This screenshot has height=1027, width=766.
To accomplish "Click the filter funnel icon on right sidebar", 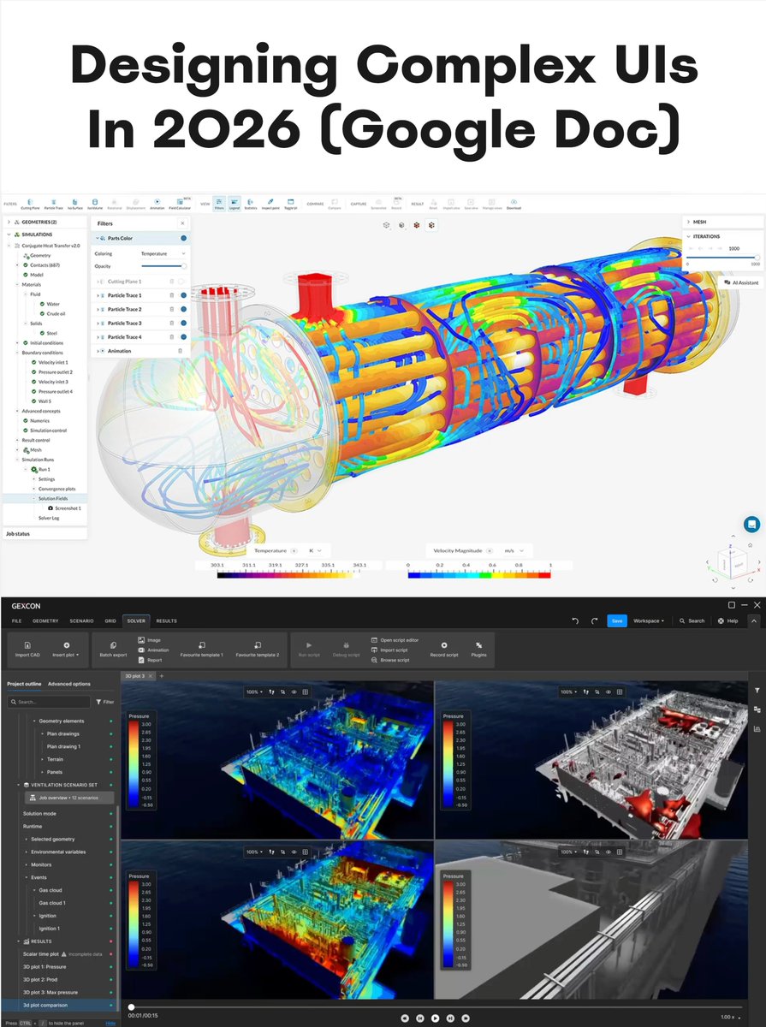I will click(757, 690).
